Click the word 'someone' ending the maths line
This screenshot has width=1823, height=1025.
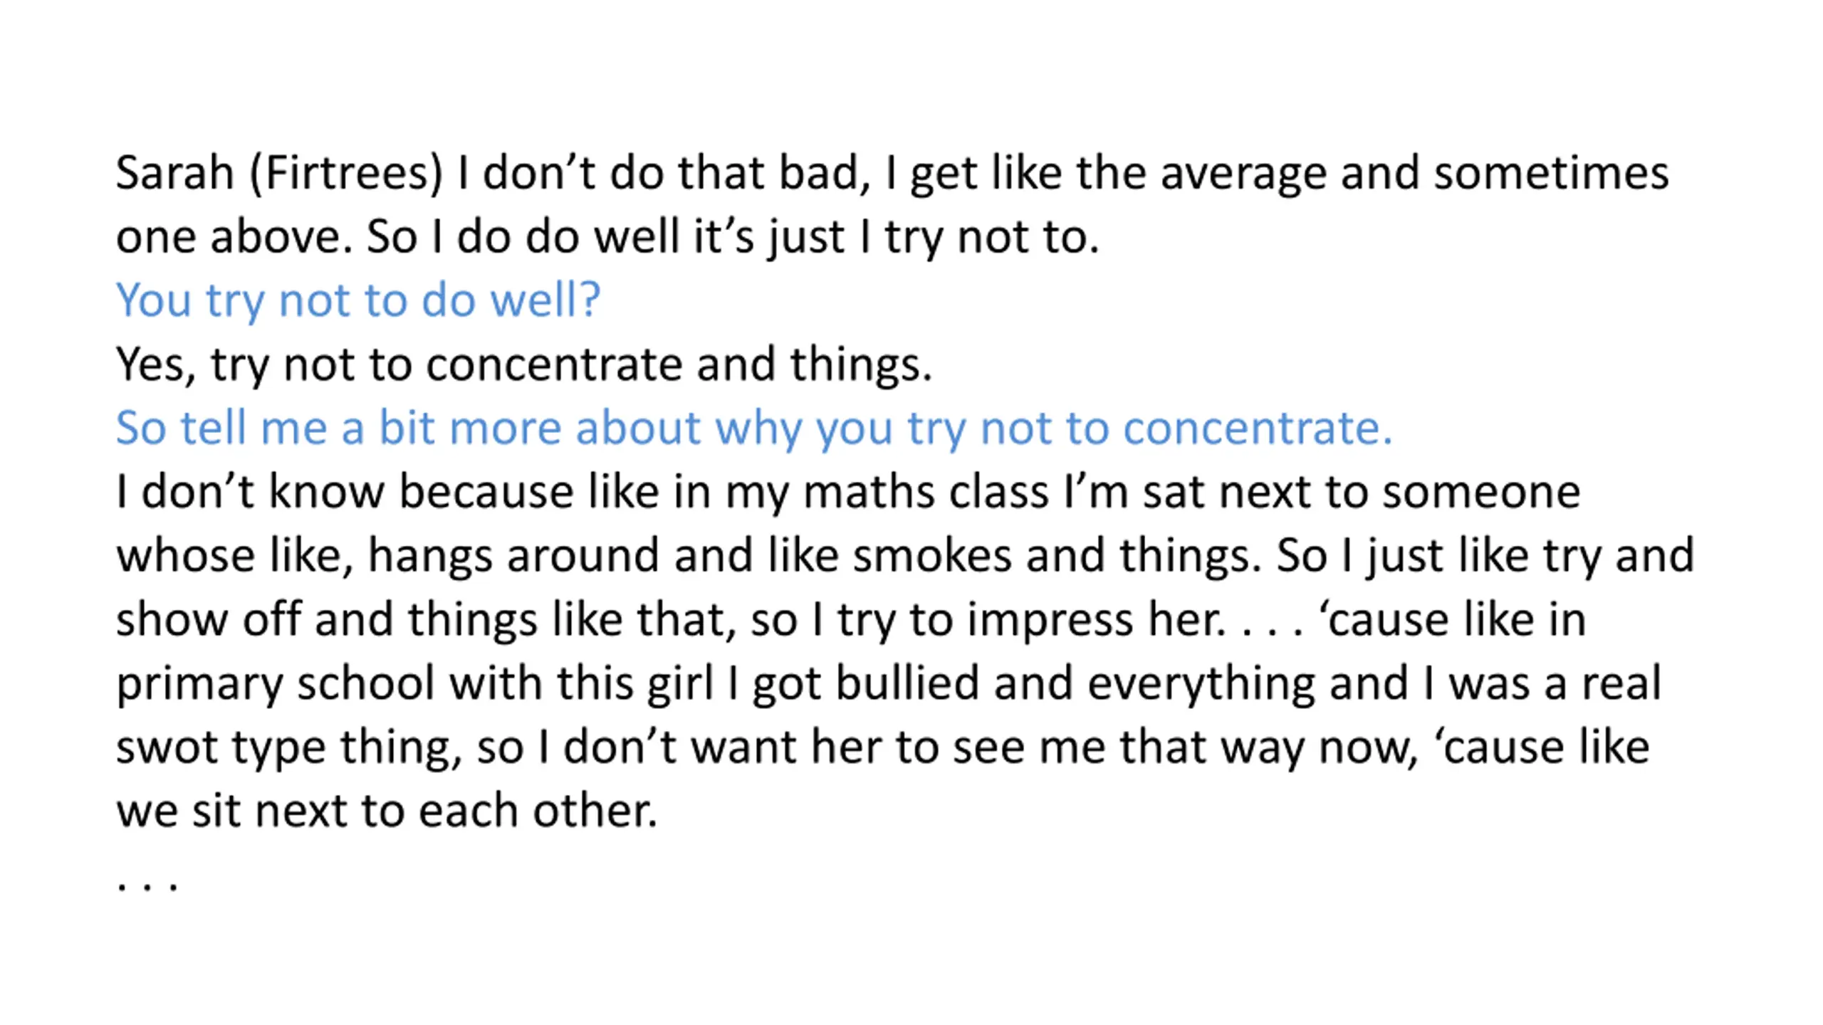1481,492
